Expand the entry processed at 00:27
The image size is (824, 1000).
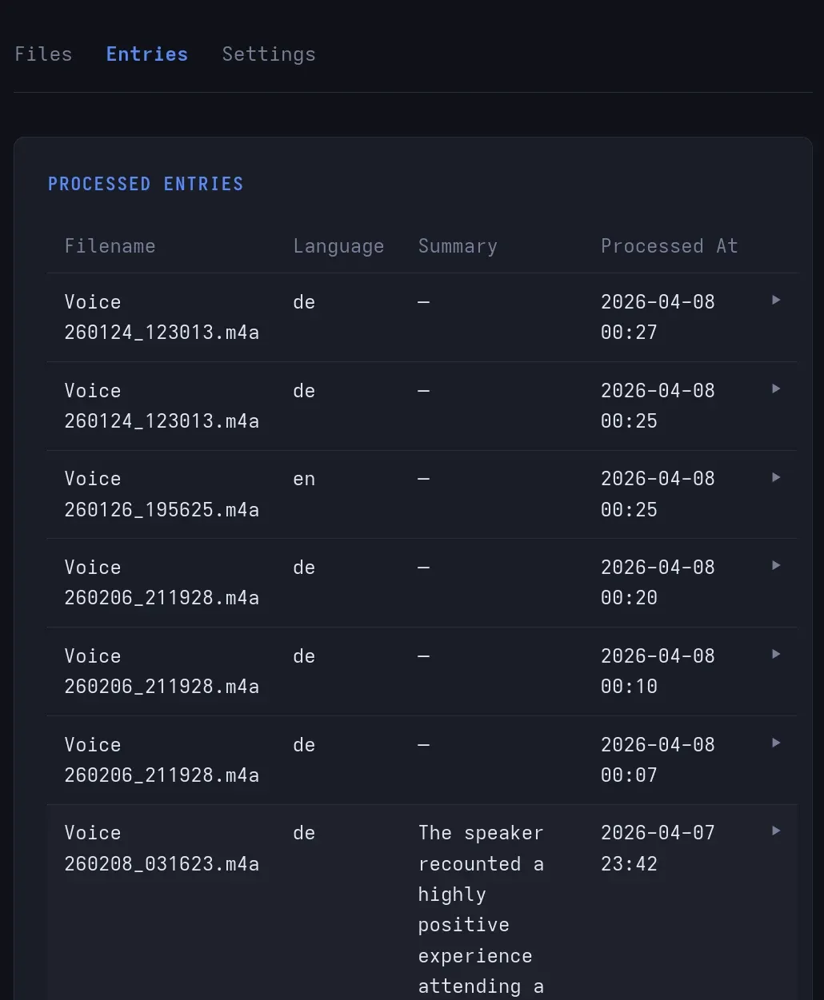[776, 300]
